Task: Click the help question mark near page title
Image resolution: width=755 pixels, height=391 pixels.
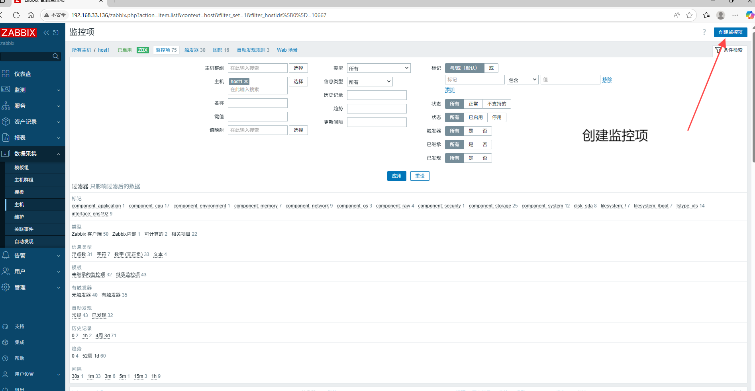Action: pos(704,32)
